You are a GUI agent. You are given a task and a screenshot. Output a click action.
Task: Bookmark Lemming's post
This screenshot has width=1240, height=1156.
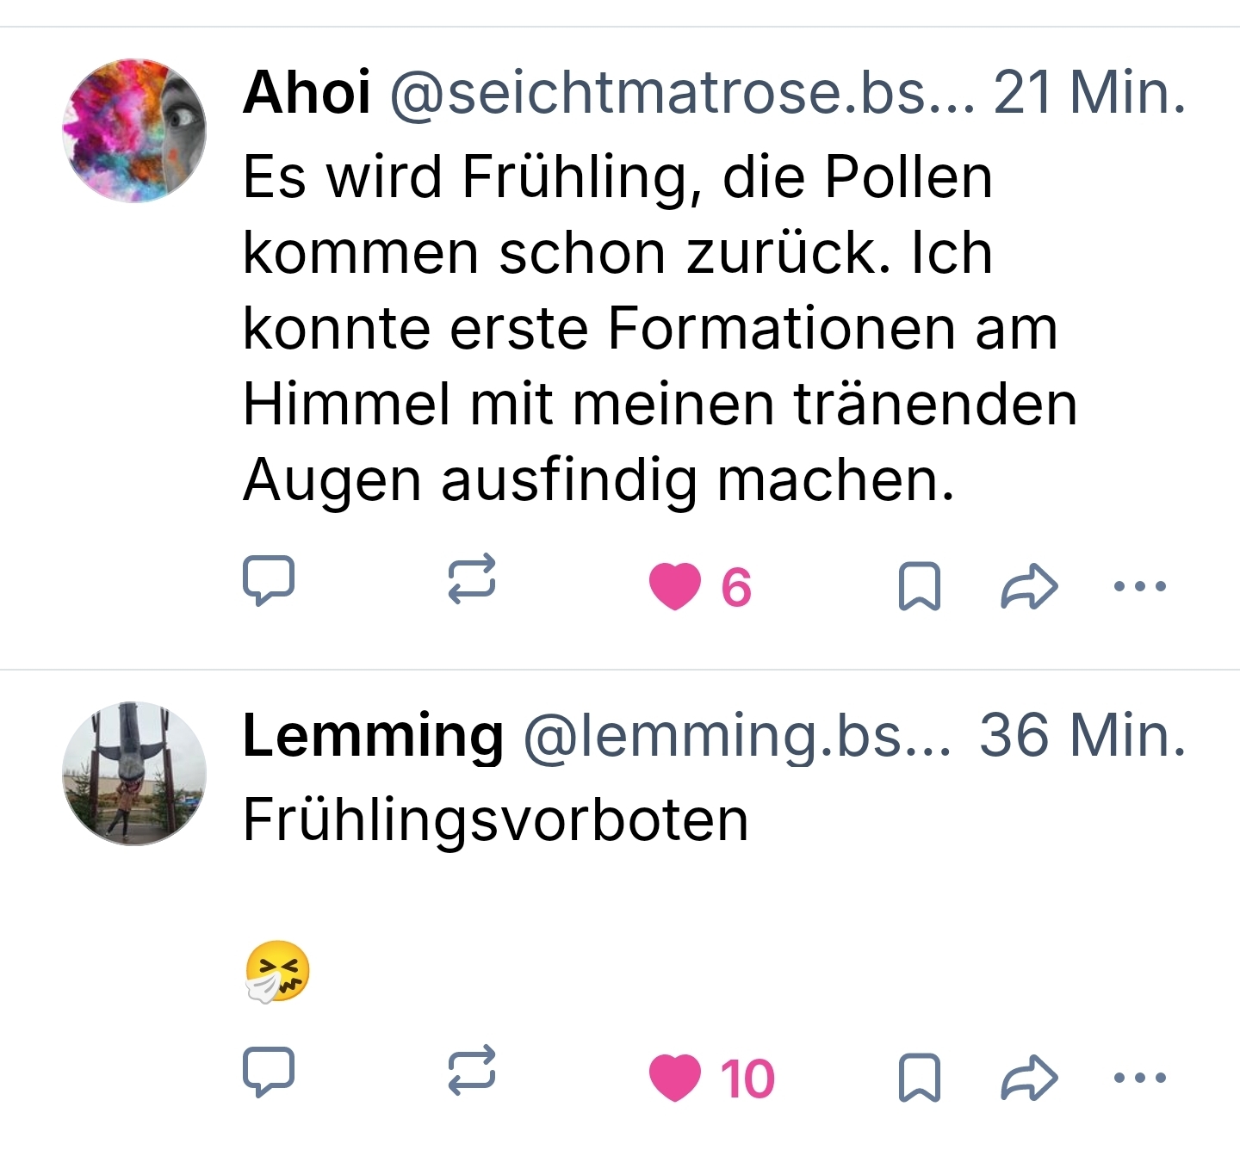pyautogui.click(x=919, y=1078)
